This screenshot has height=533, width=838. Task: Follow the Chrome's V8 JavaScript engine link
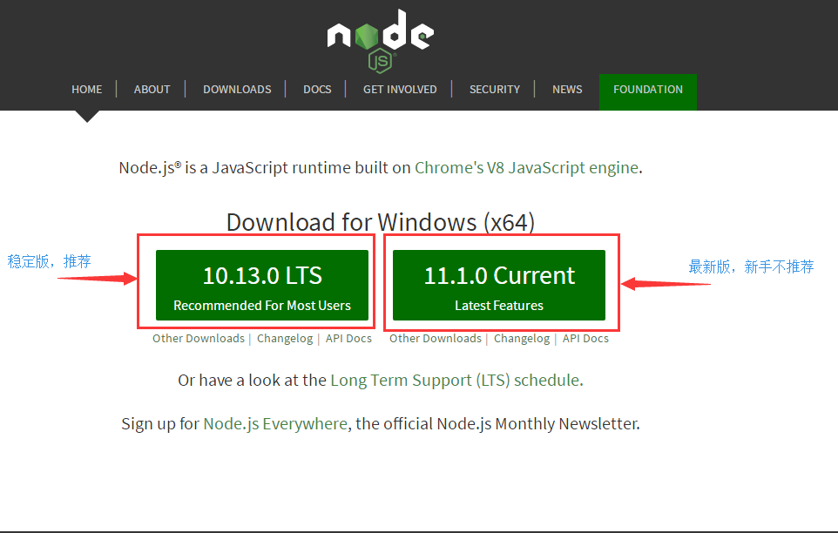click(526, 168)
